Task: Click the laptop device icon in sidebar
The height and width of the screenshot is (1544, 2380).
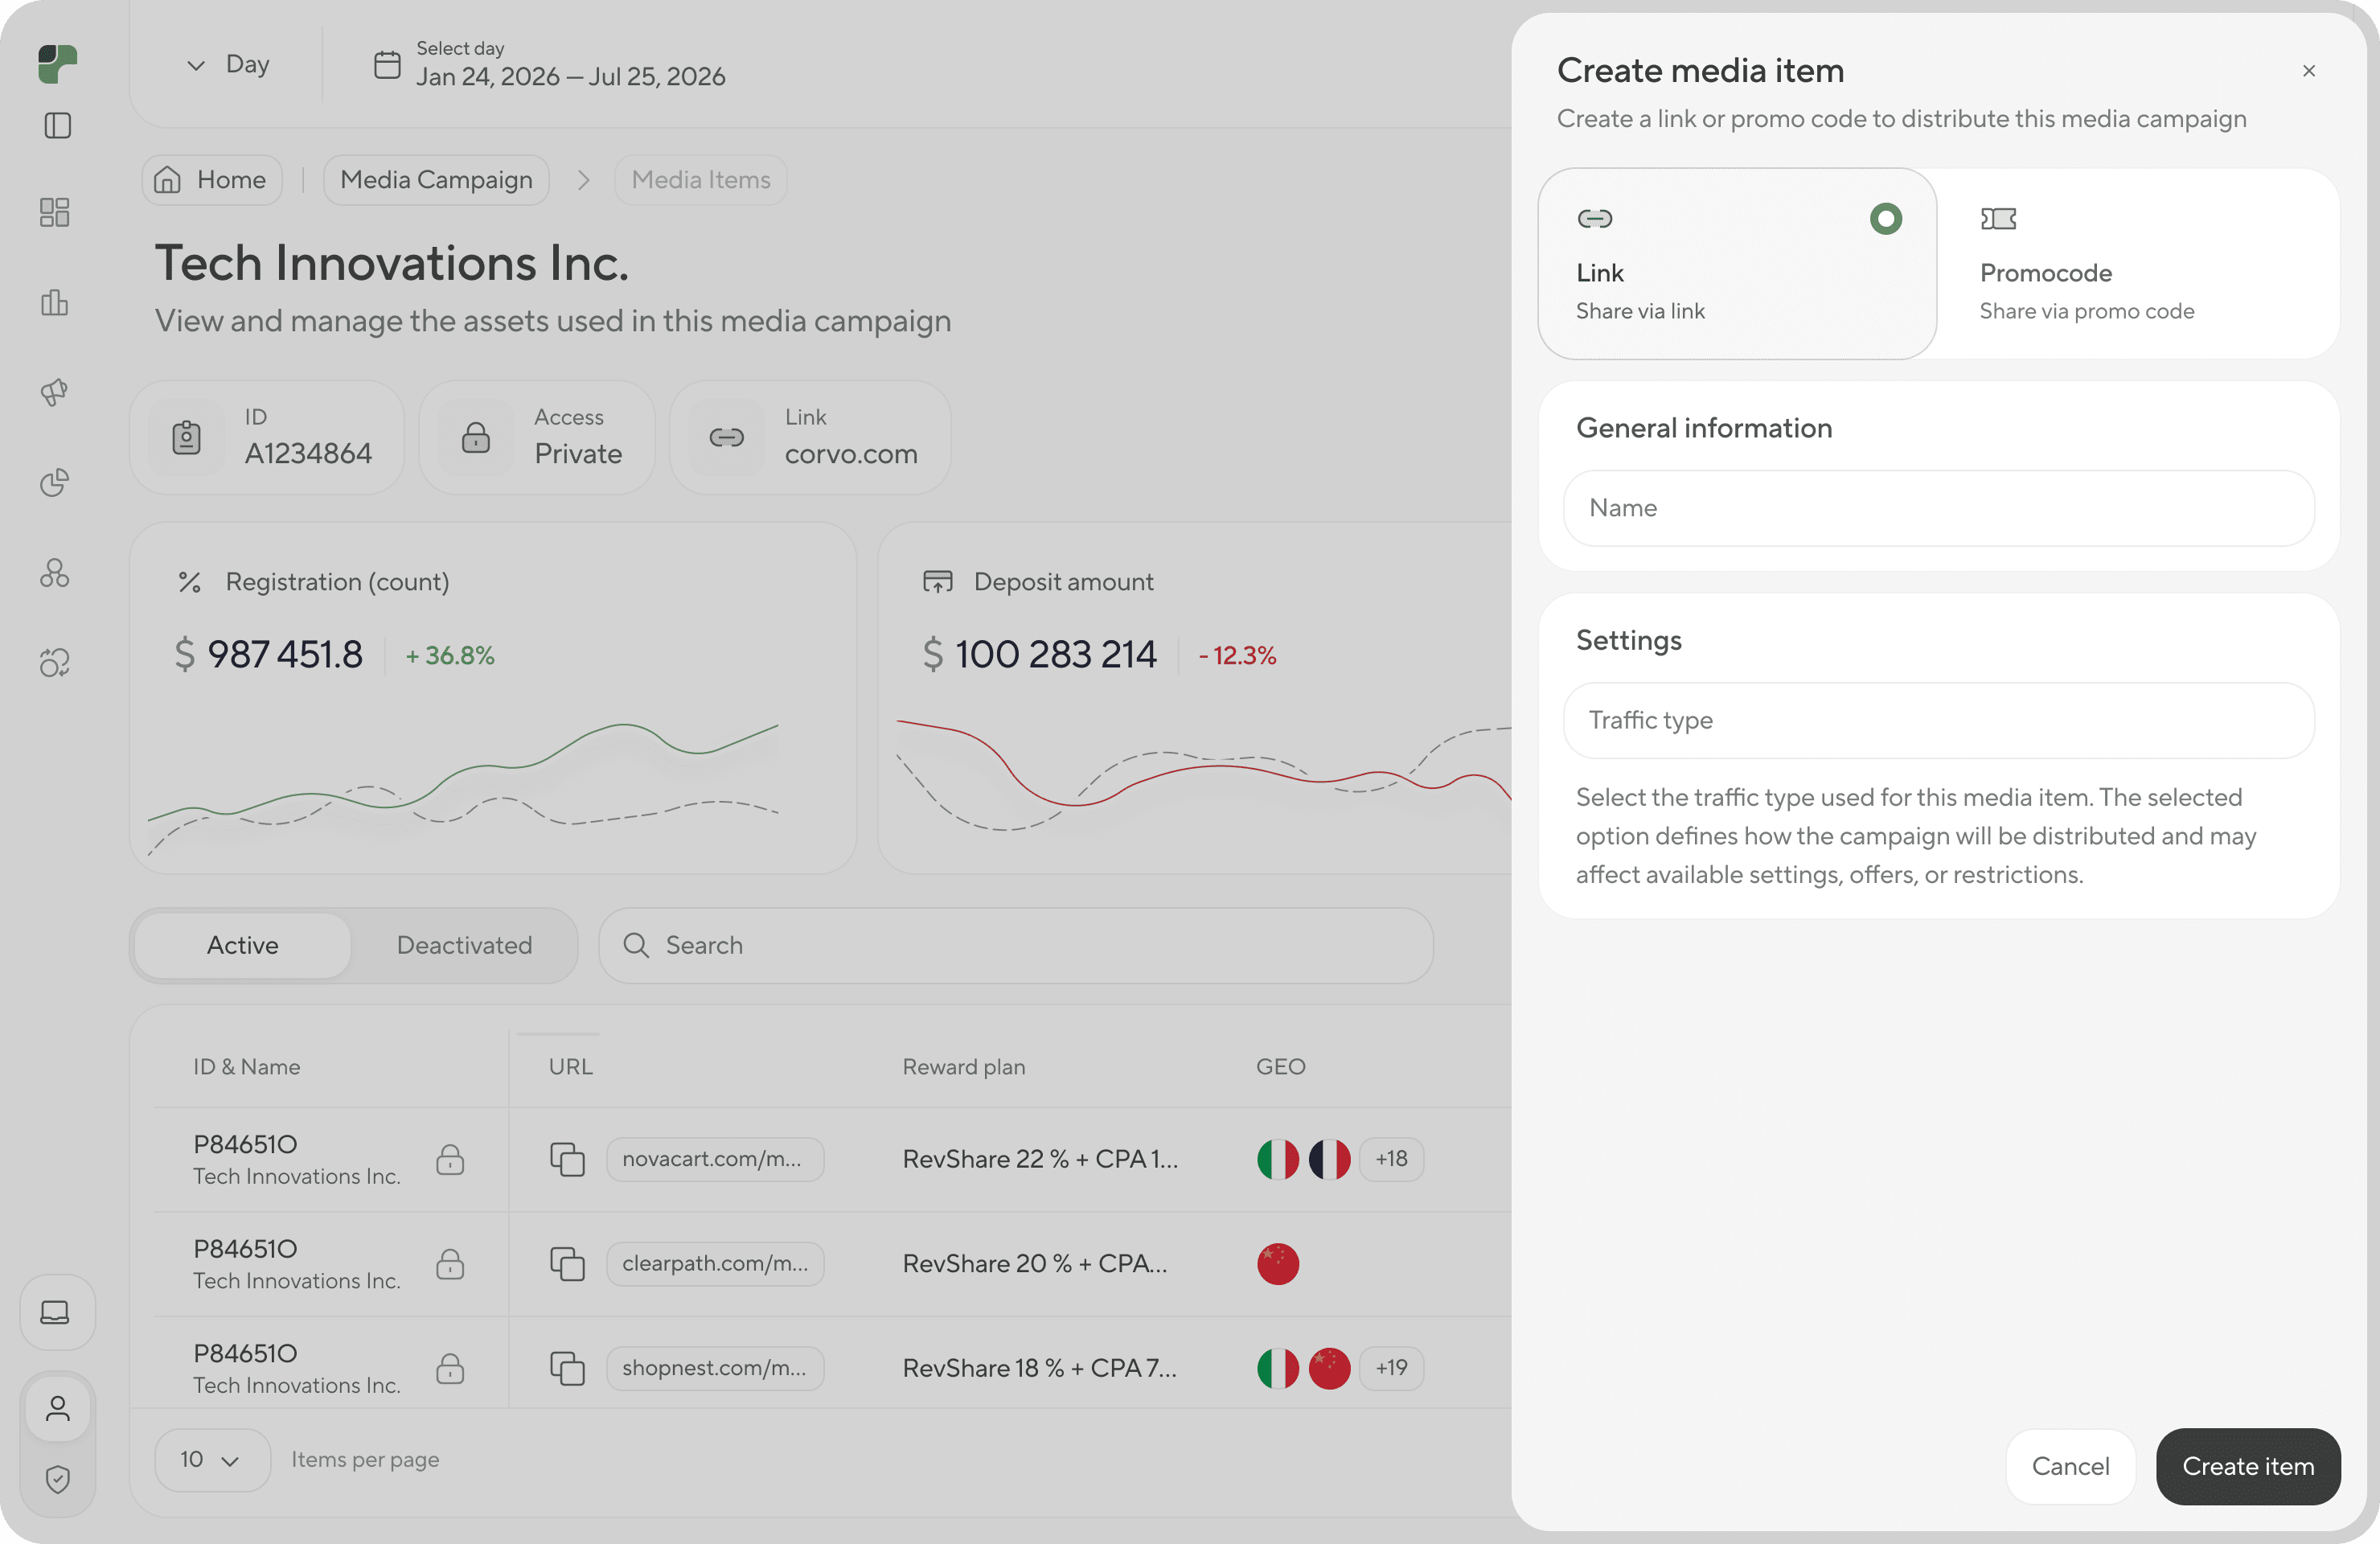Action: click(x=55, y=1312)
